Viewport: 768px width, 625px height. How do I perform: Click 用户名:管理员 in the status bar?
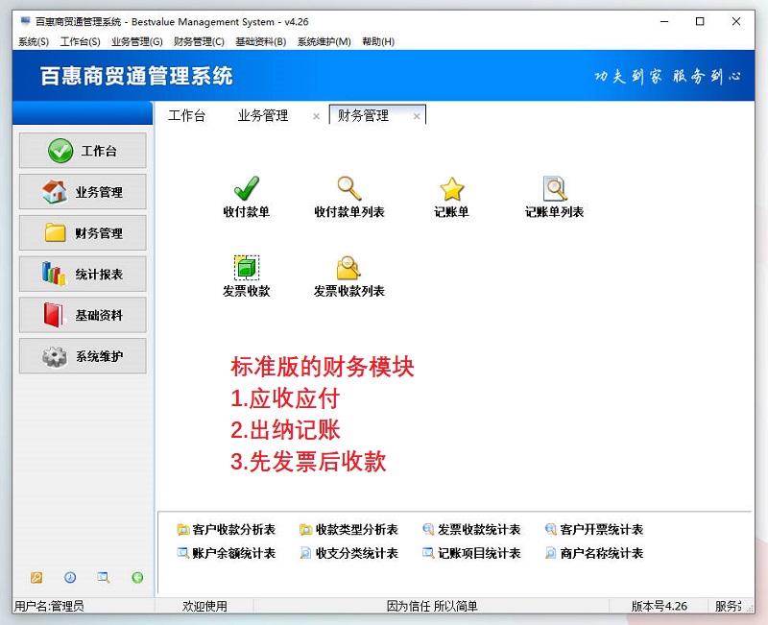[49, 607]
